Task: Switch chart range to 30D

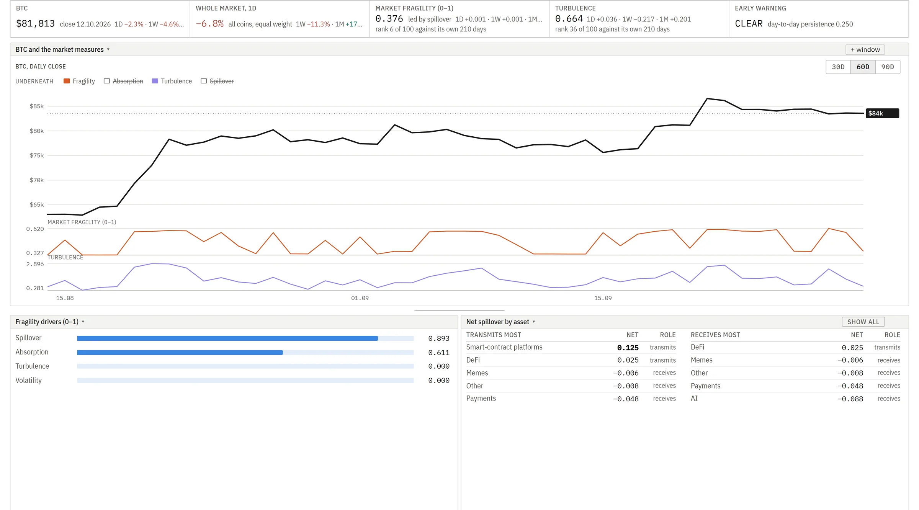Action: (838, 67)
